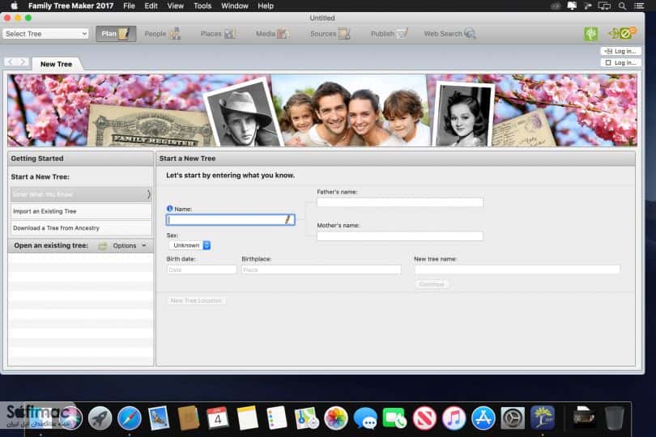Switch to the People workspace
Screen dimensions: 656x437
coord(163,34)
